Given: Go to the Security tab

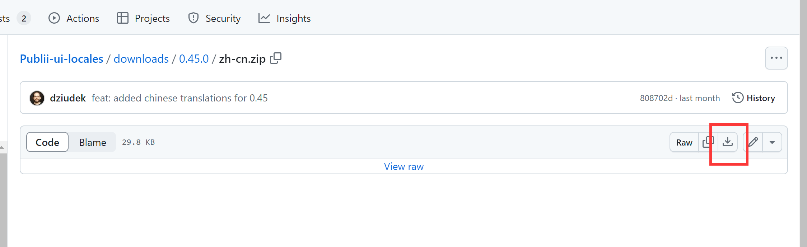Looking at the screenshot, I should 214,18.
